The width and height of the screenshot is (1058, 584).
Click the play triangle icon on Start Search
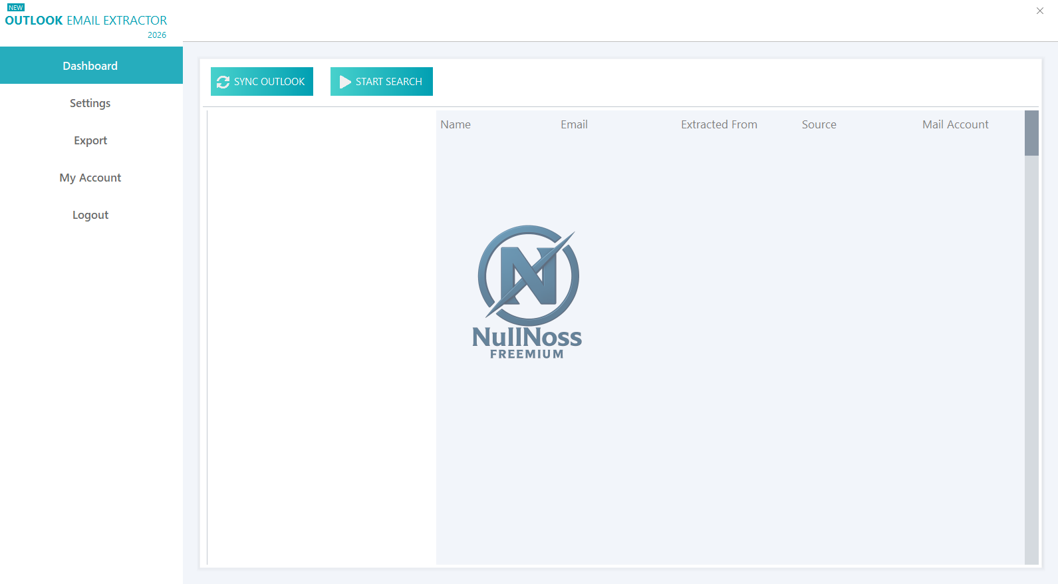click(x=345, y=82)
